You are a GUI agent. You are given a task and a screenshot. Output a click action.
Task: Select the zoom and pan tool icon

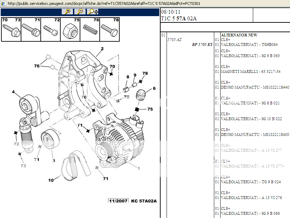coord(93,12)
